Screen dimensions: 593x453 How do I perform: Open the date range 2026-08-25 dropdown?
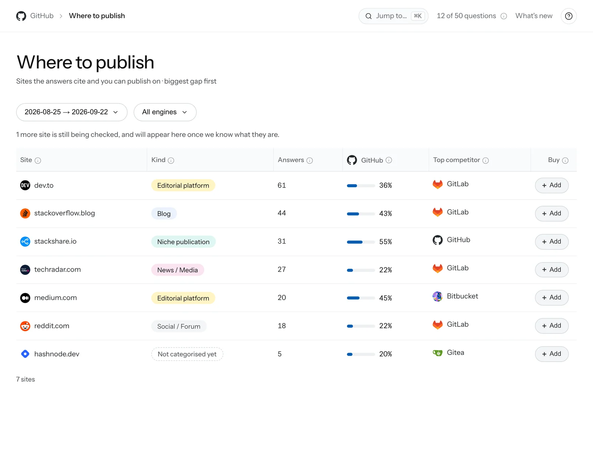tap(72, 112)
